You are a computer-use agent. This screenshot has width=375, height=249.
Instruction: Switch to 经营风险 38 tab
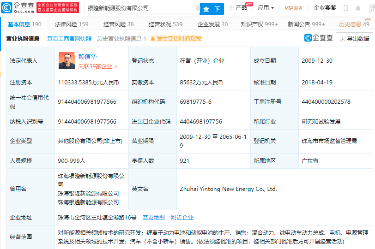118,24
